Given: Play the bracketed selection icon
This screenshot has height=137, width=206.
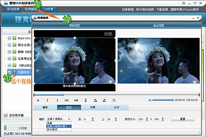Looking at the screenshot, I should point(67,100).
